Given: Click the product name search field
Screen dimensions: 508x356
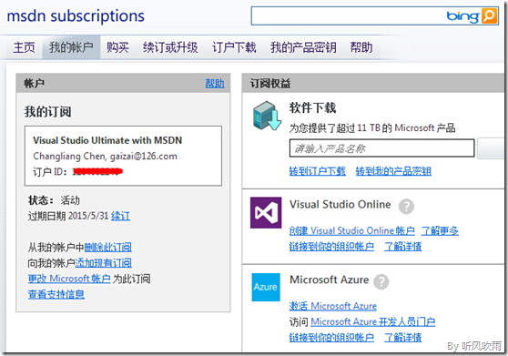Looking at the screenshot, I should click(382, 148).
